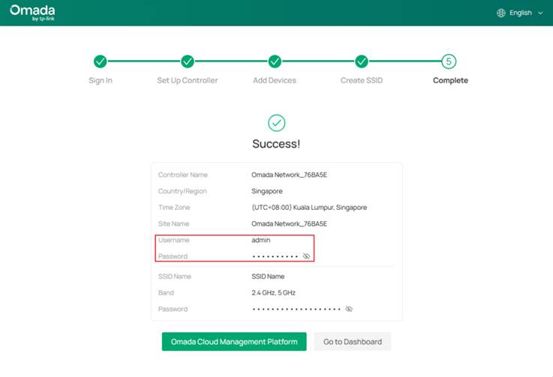Select the Create SSID step label
This screenshot has height=377, width=553.
click(362, 80)
